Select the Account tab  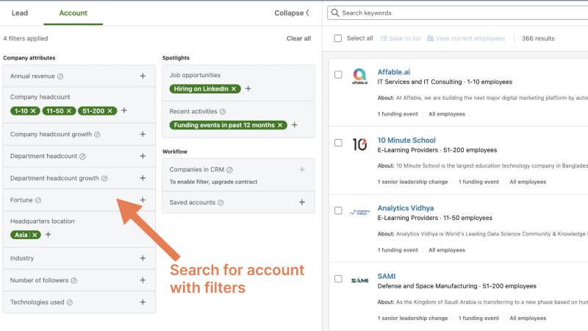(73, 13)
